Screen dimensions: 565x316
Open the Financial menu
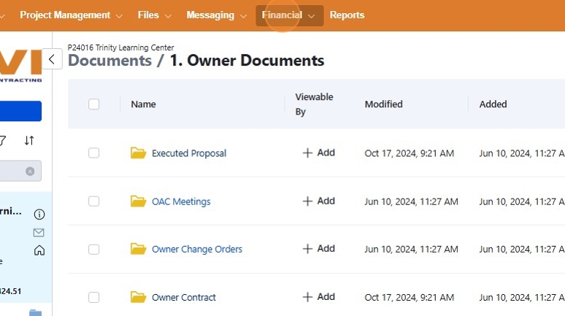pyautogui.click(x=289, y=15)
